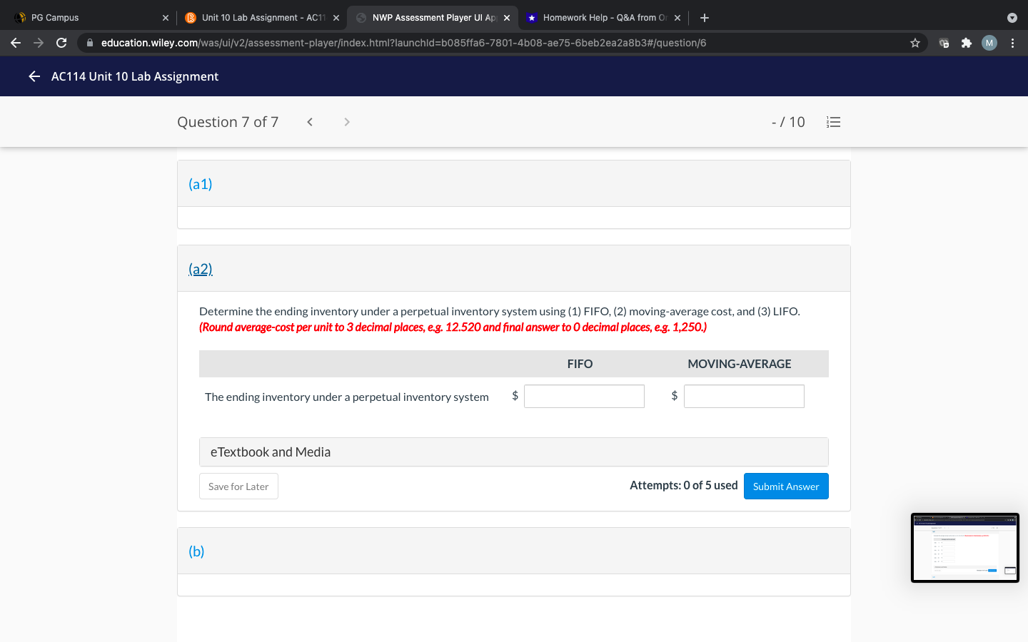
Task: Open the Chrome profile avatar M
Action: [989, 43]
